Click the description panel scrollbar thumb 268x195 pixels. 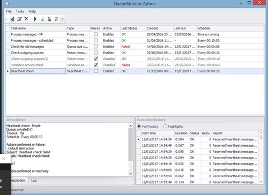pos(131,144)
